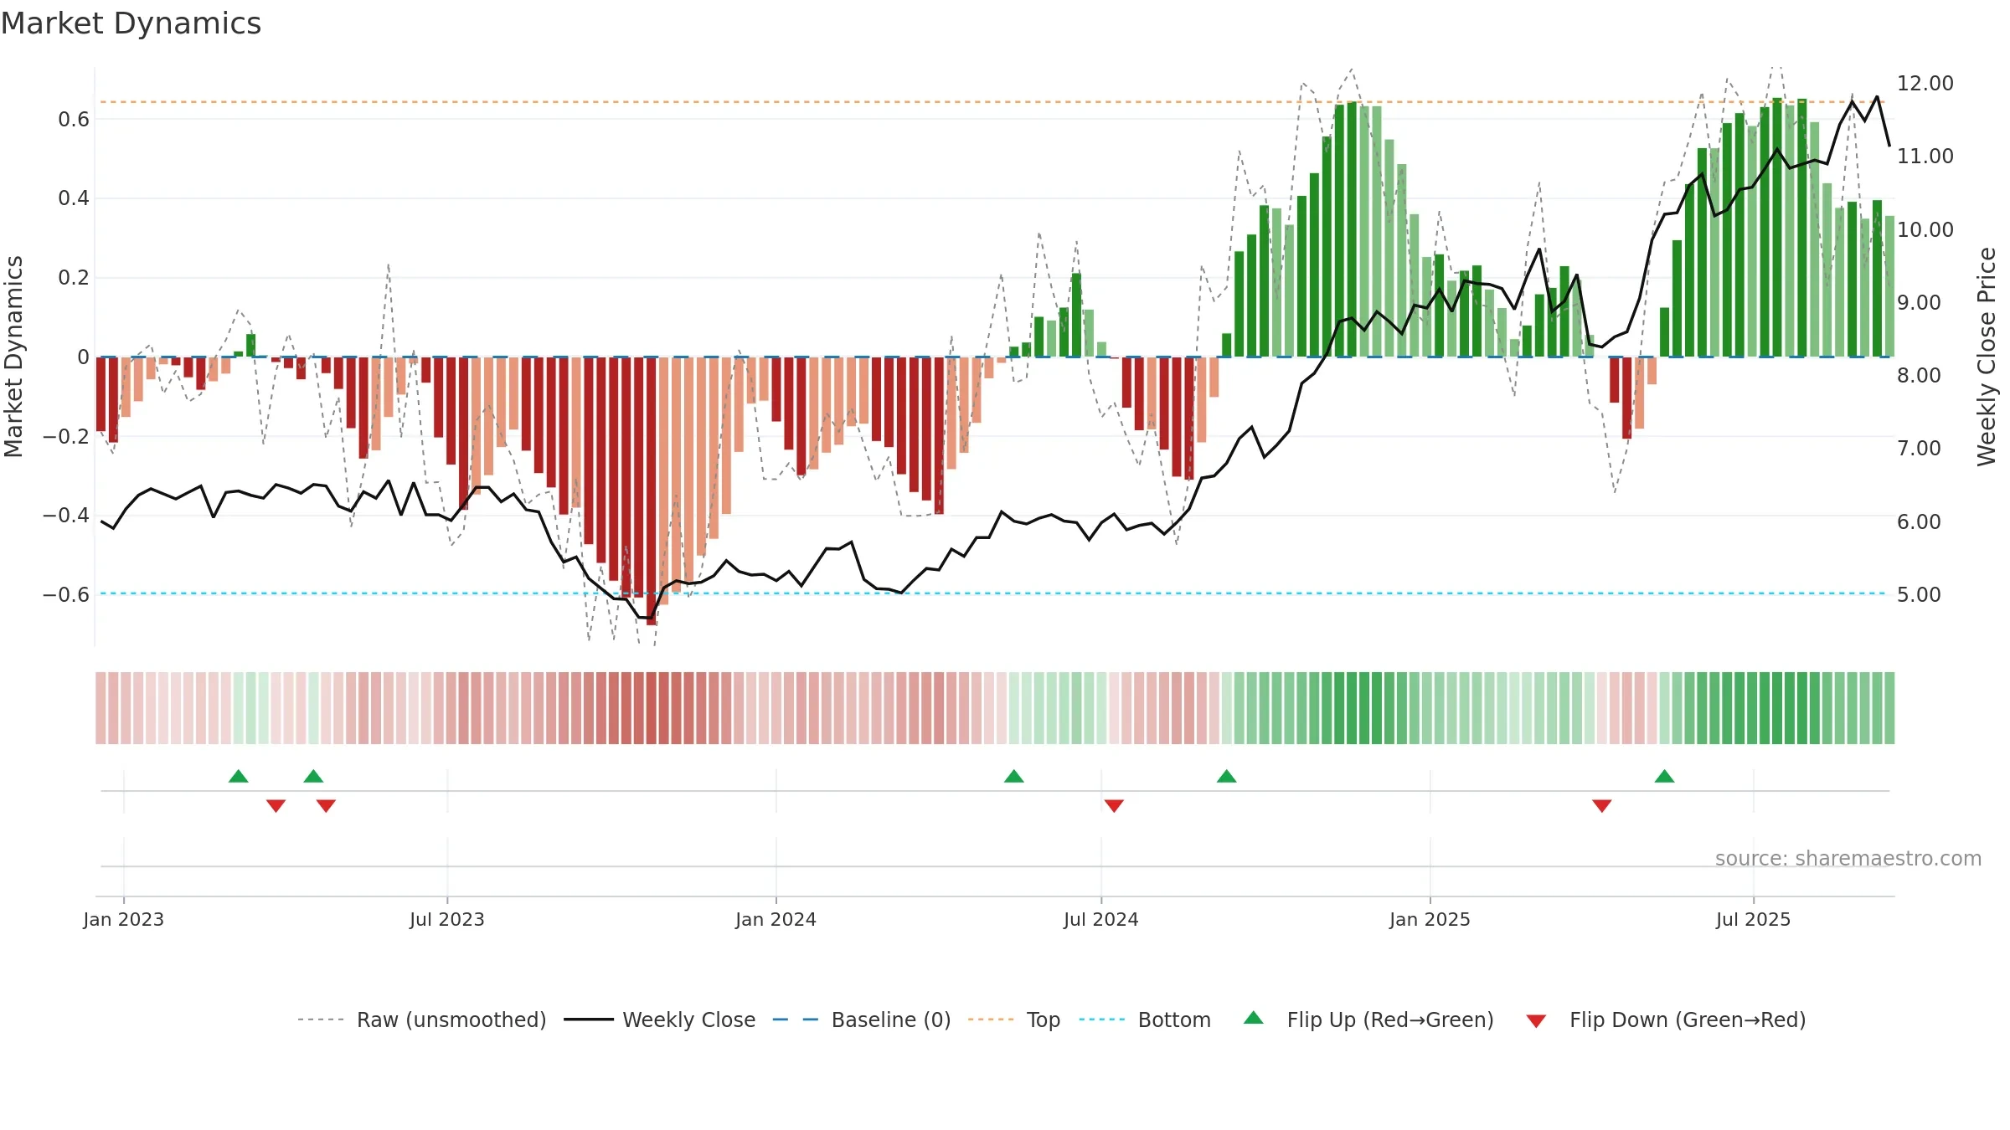
Task: Click the Jan 2024 x-axis label
Action: [x=776, y=919]
